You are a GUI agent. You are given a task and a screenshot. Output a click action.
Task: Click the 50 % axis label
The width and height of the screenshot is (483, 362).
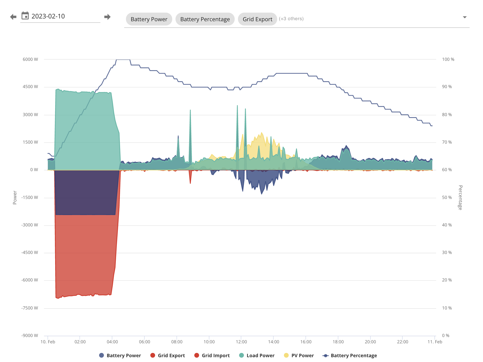447,197
